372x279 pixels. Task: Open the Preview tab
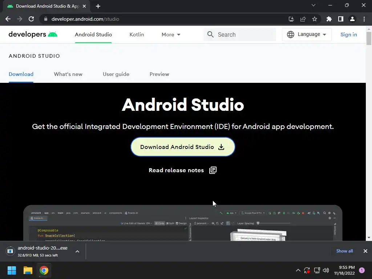[x=159, y=74]
